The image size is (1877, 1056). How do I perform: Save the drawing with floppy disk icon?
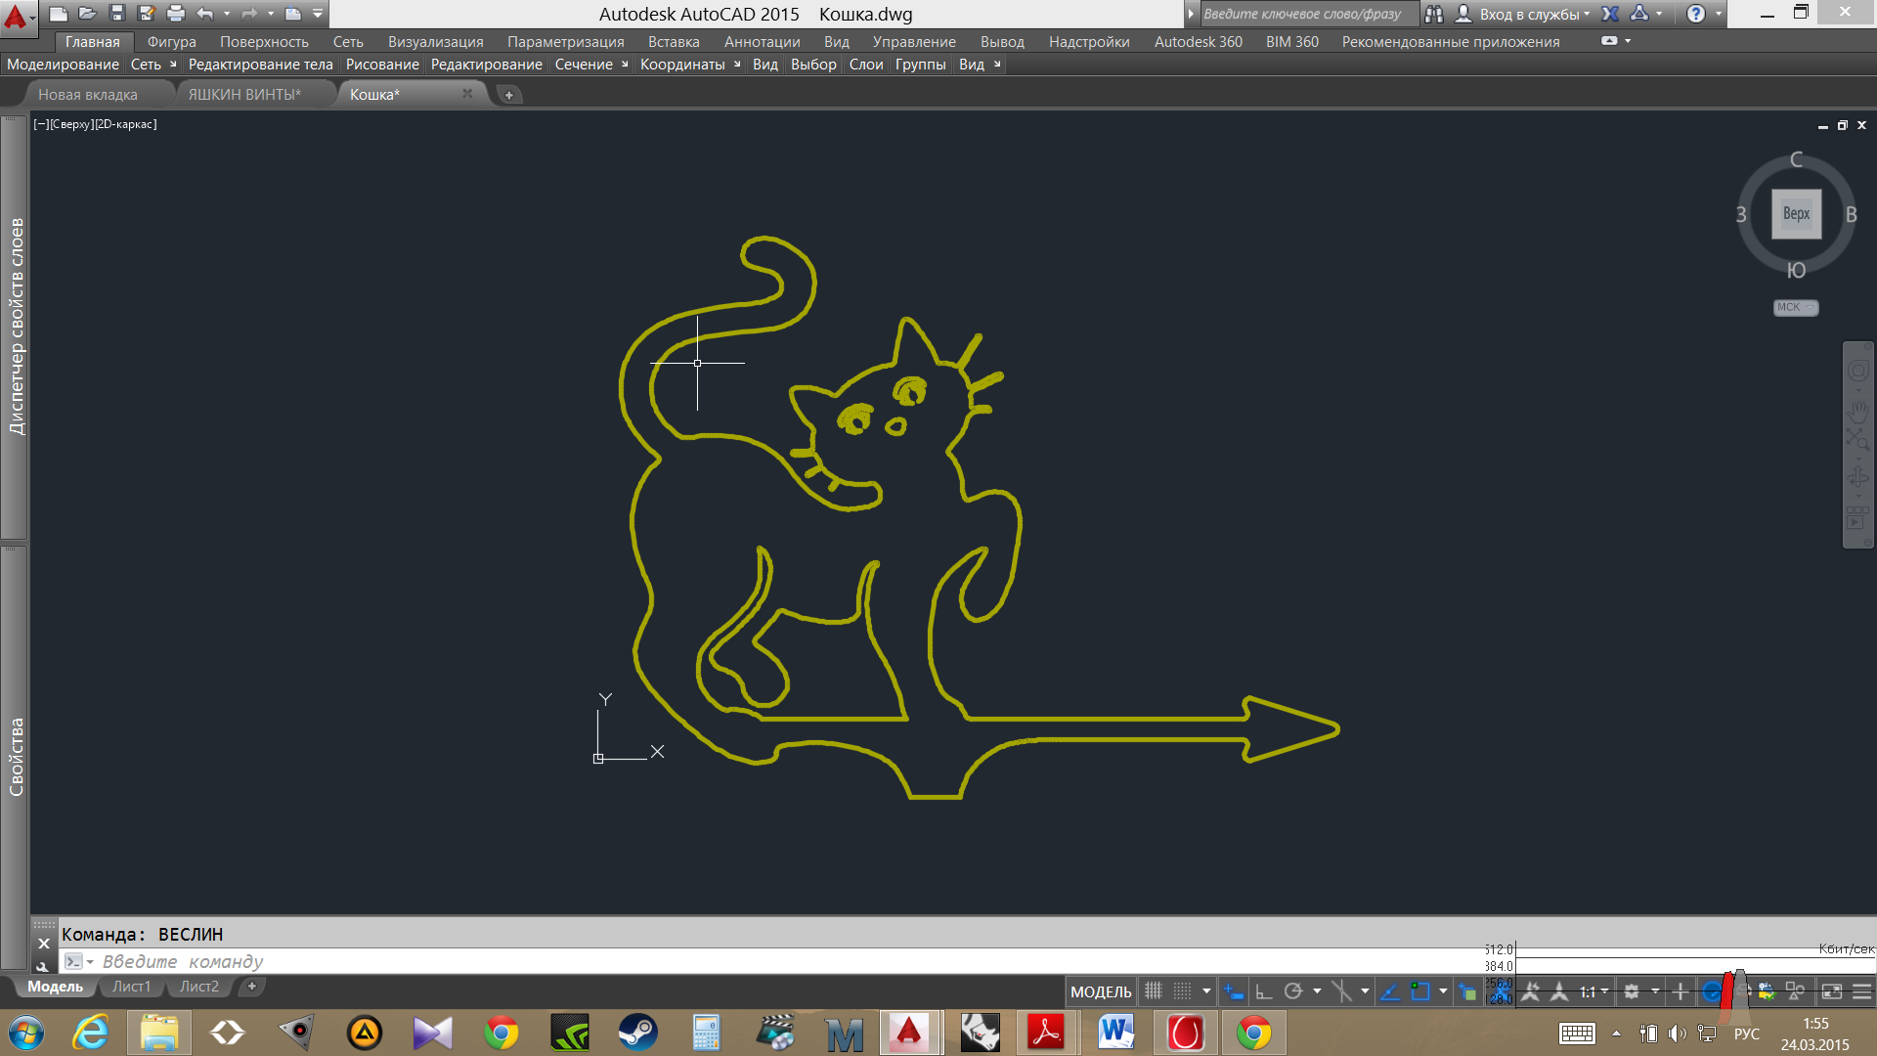(117, 14)
